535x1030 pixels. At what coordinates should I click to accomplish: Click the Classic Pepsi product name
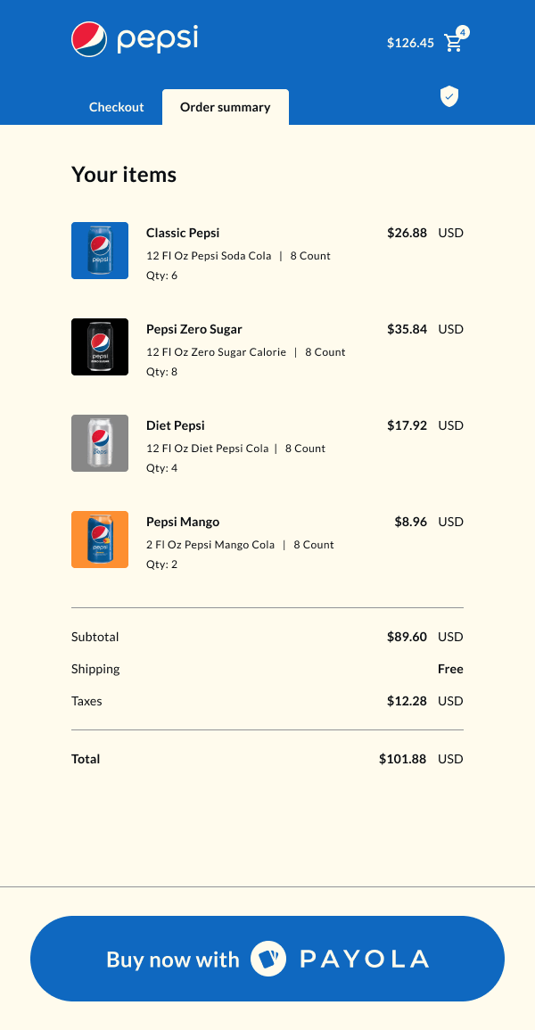[x=183, y=233]
